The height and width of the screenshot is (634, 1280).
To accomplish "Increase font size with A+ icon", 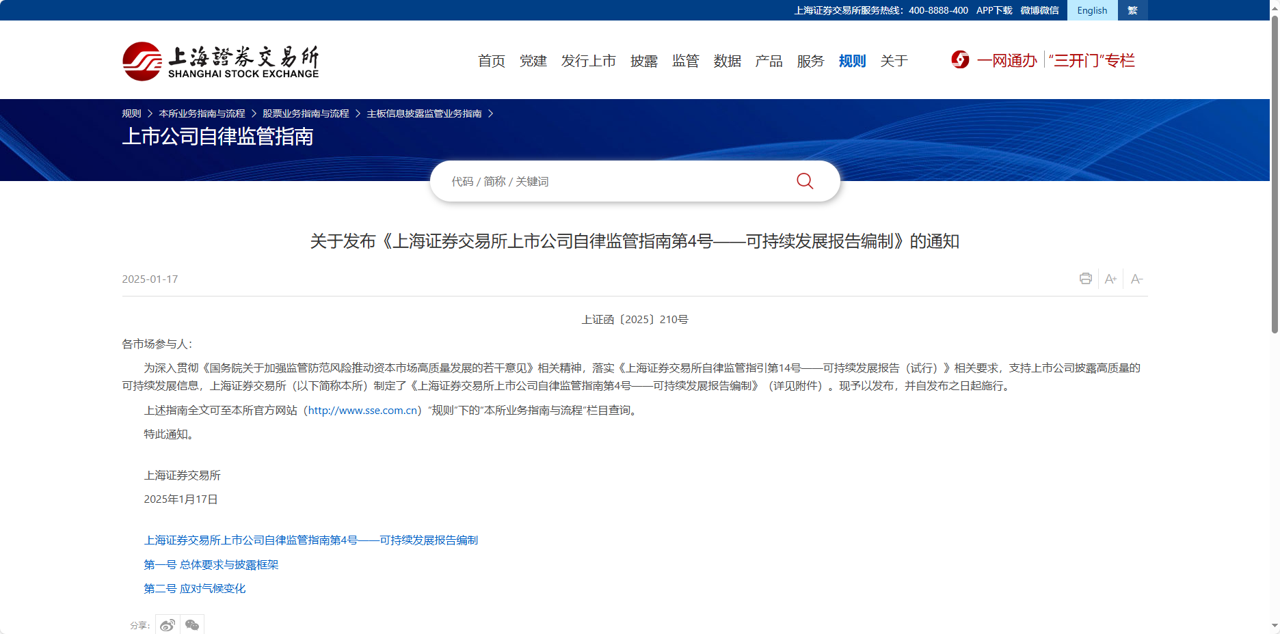I will (x=1110, y=279).
